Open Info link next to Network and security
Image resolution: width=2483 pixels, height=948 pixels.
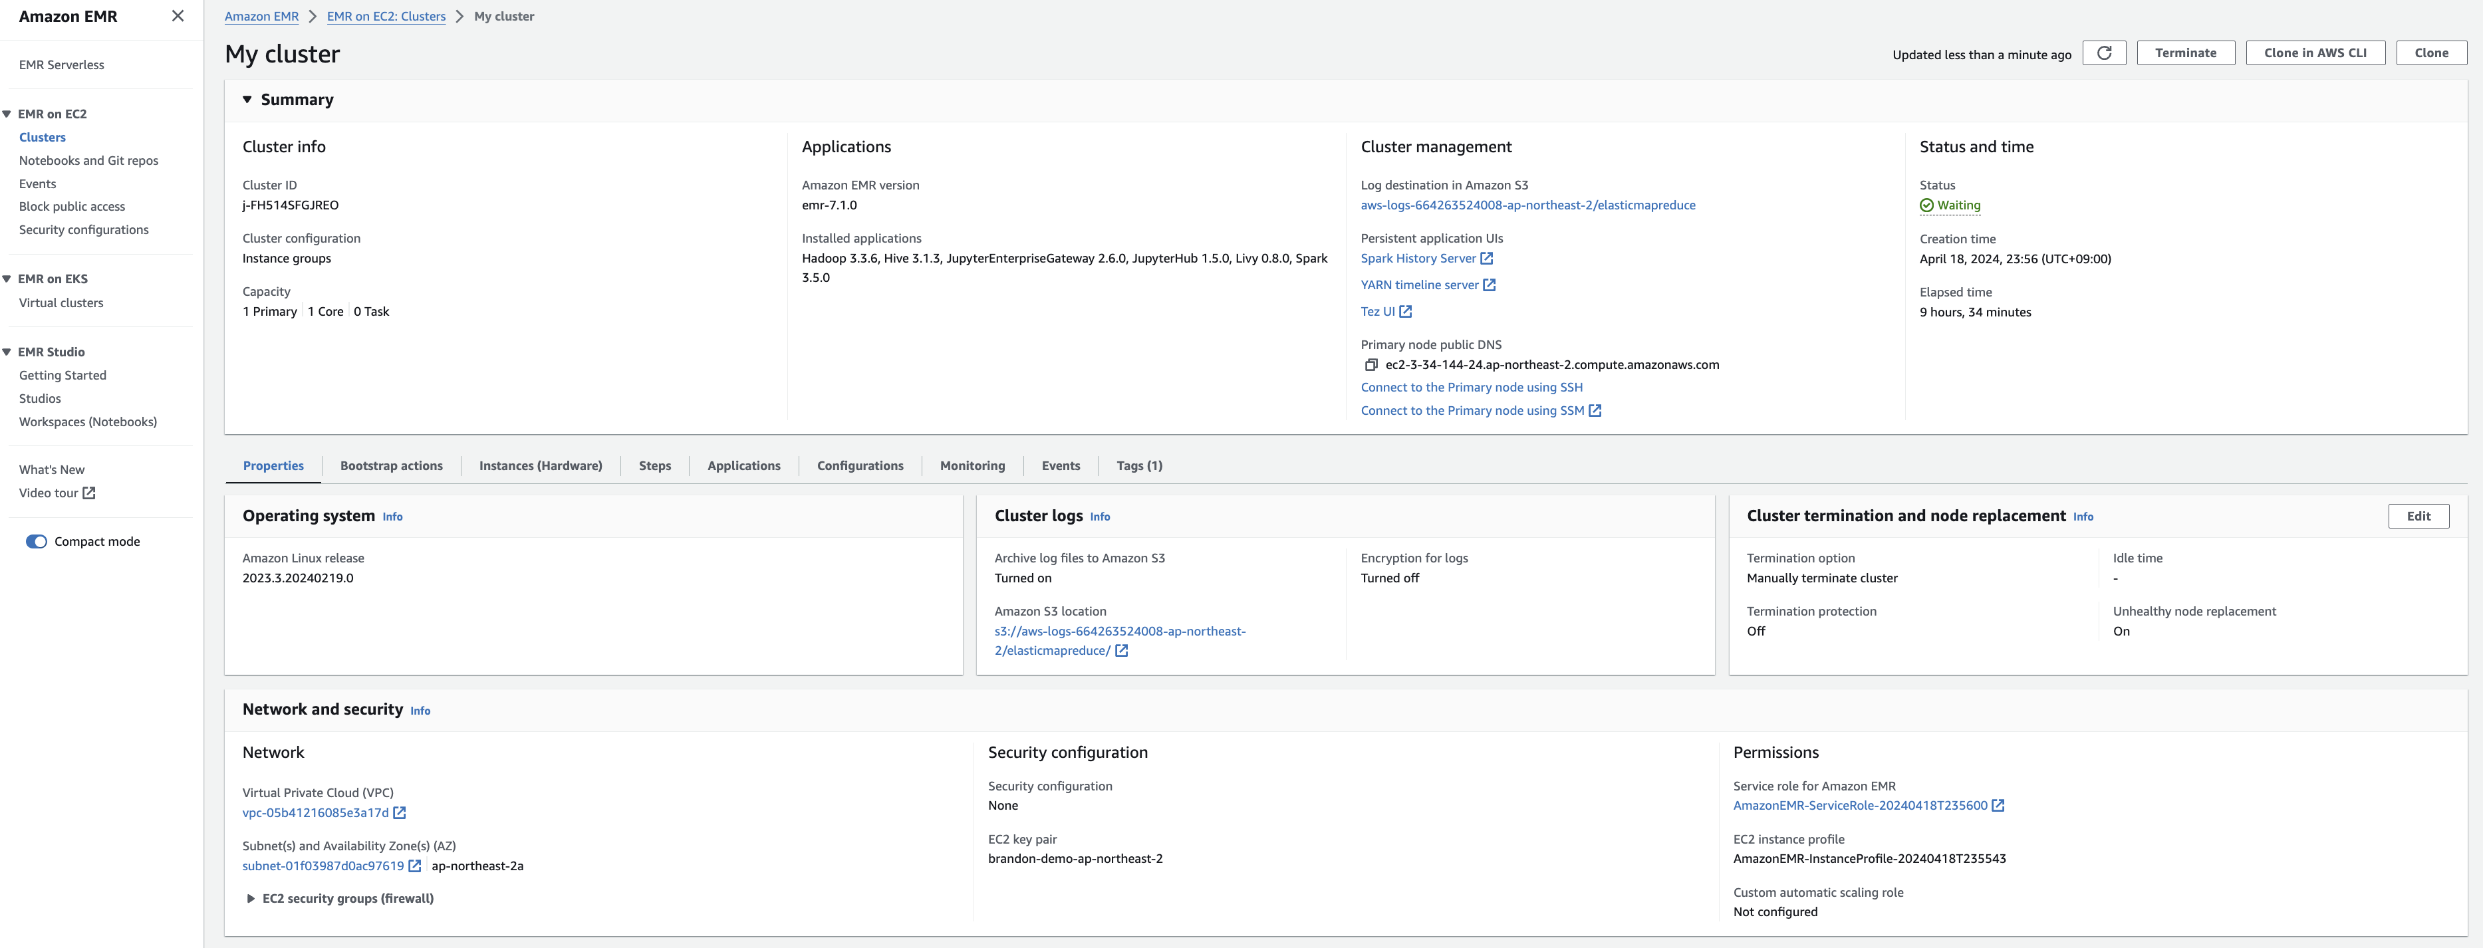coord(420,711)
